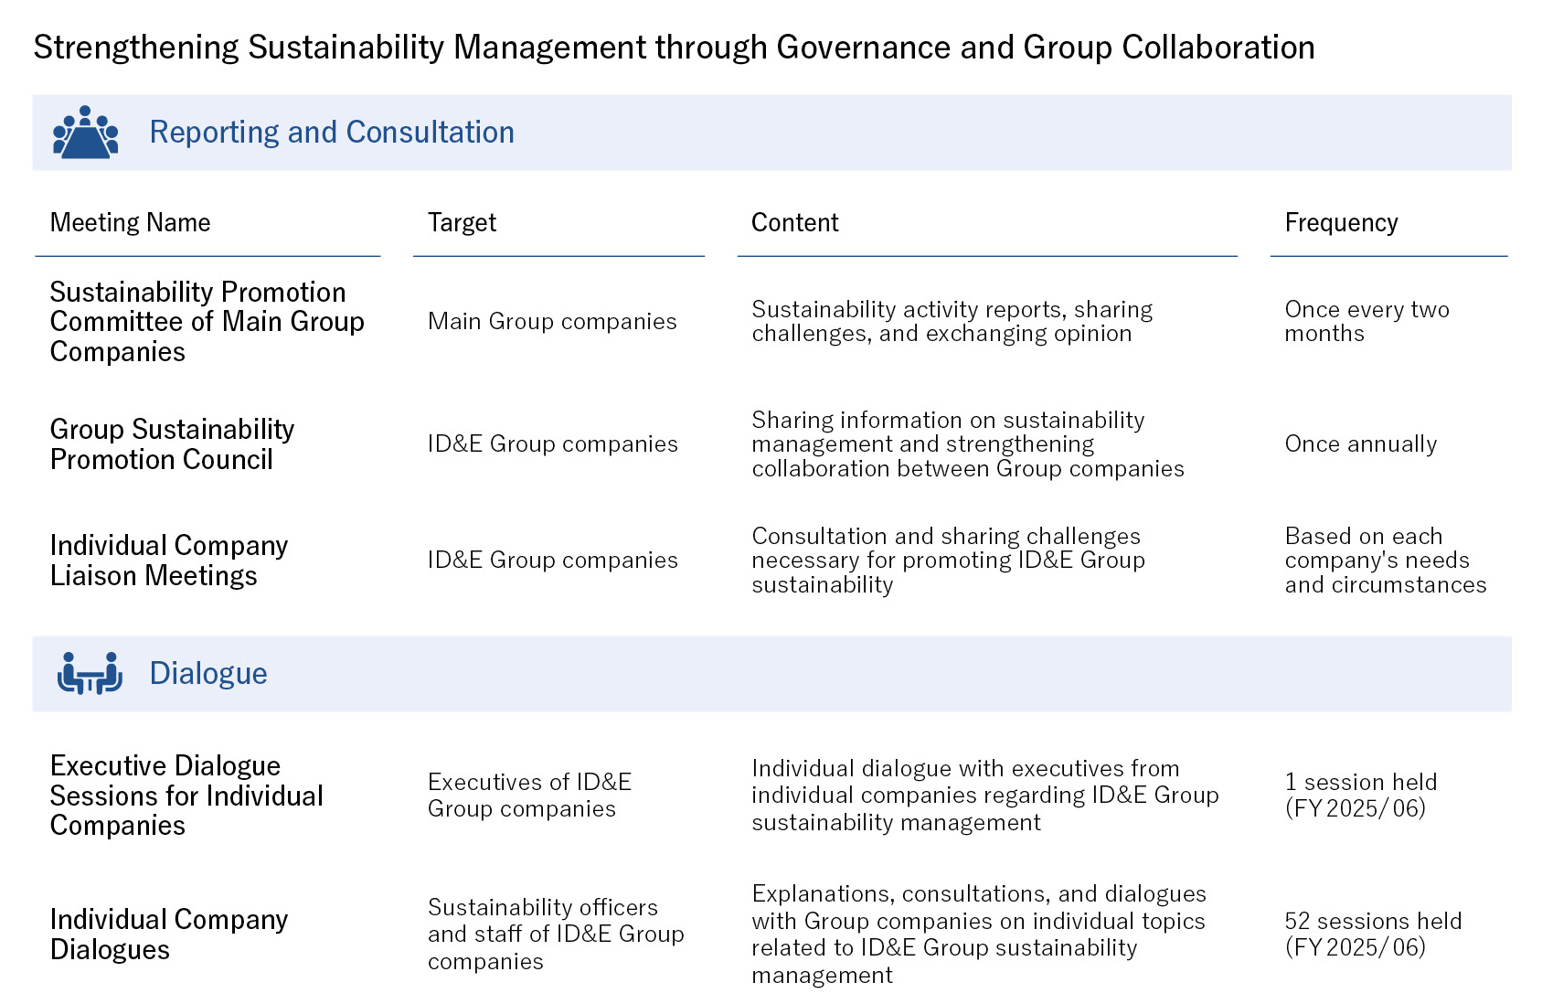Select the Reporting and Consultation section heading
This screenshot has width=1542, height=1004.
click(331, 133)
